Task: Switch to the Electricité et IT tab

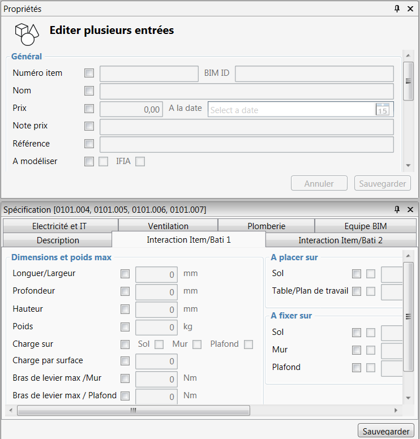Action: (x=59, y=226)
